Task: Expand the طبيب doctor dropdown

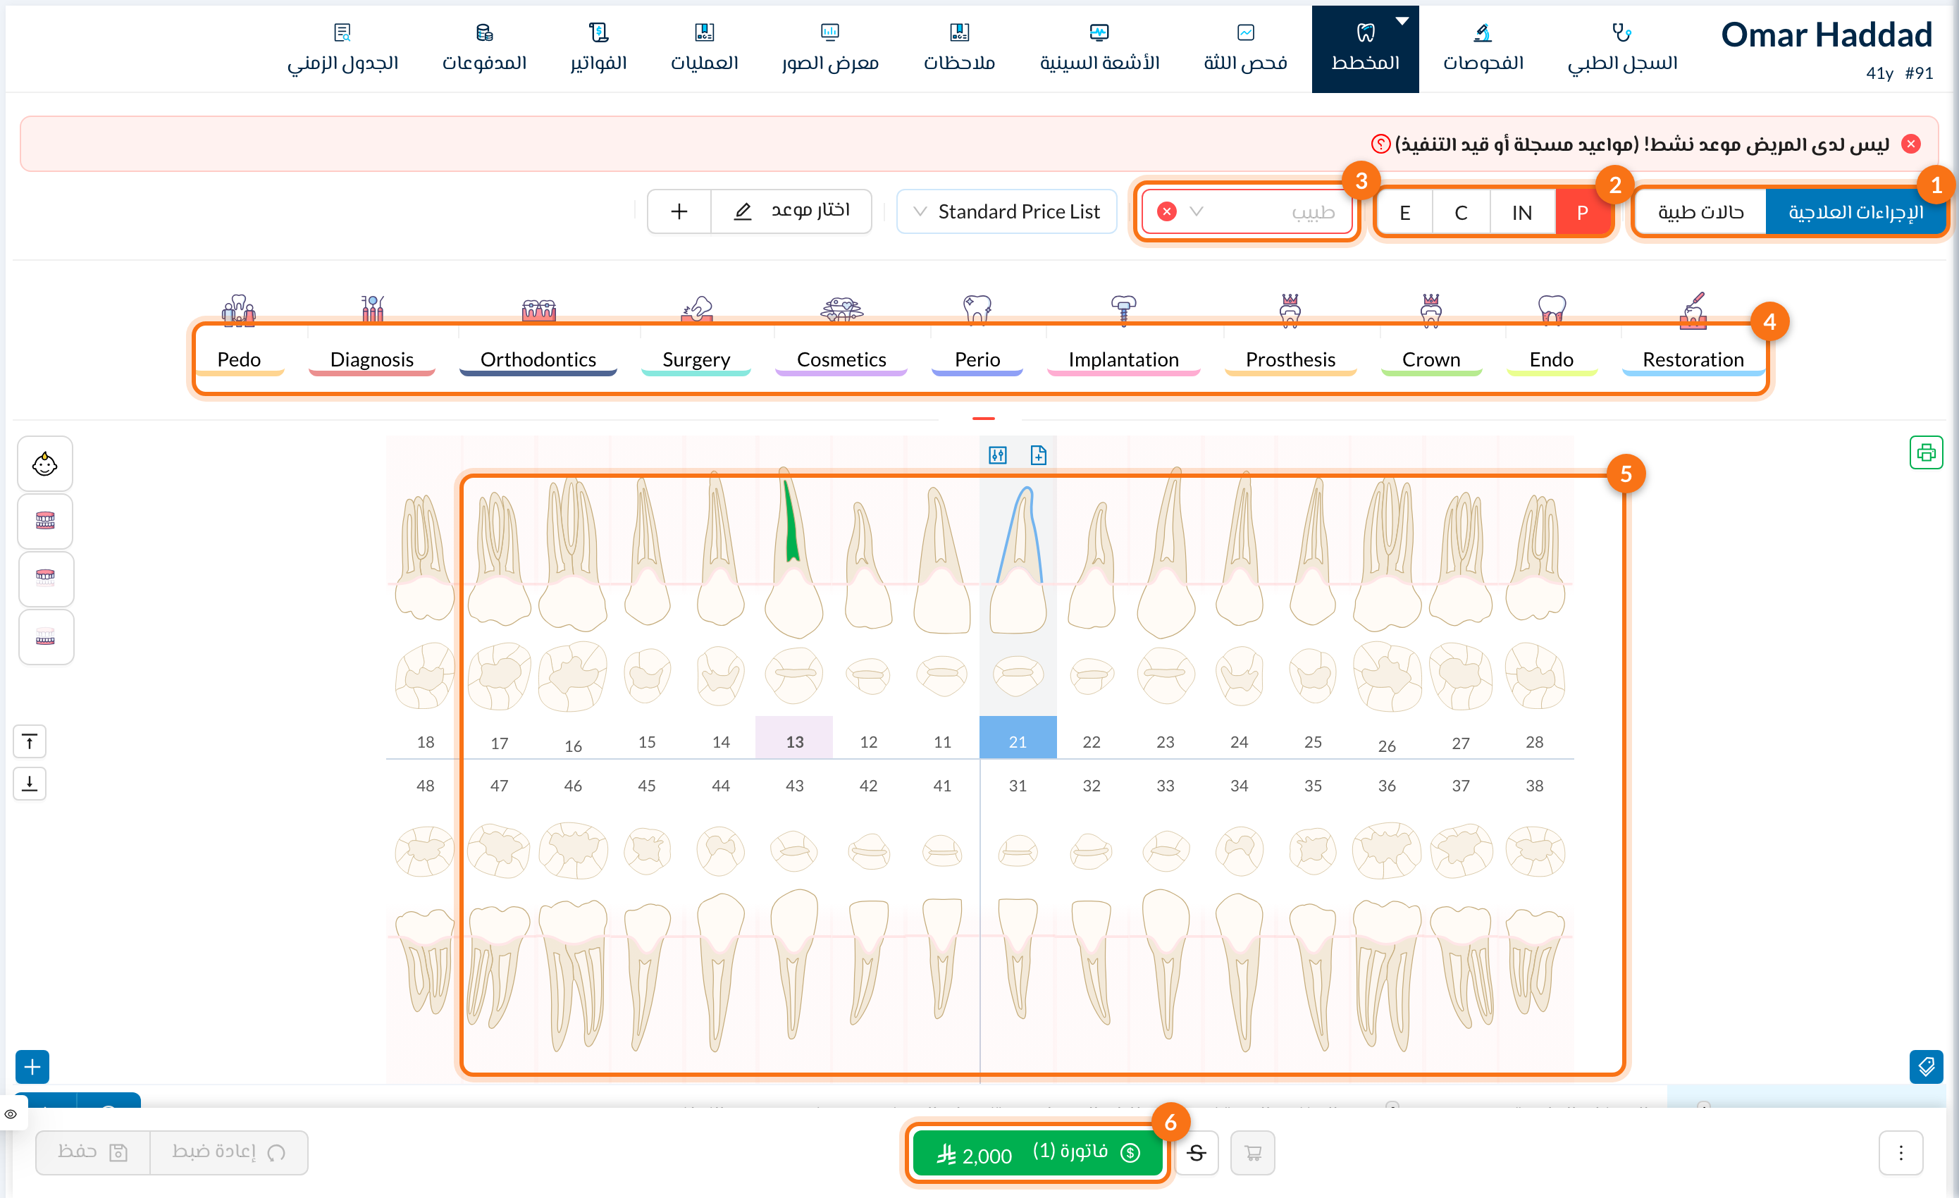Action: click(x=1197, y=211)
